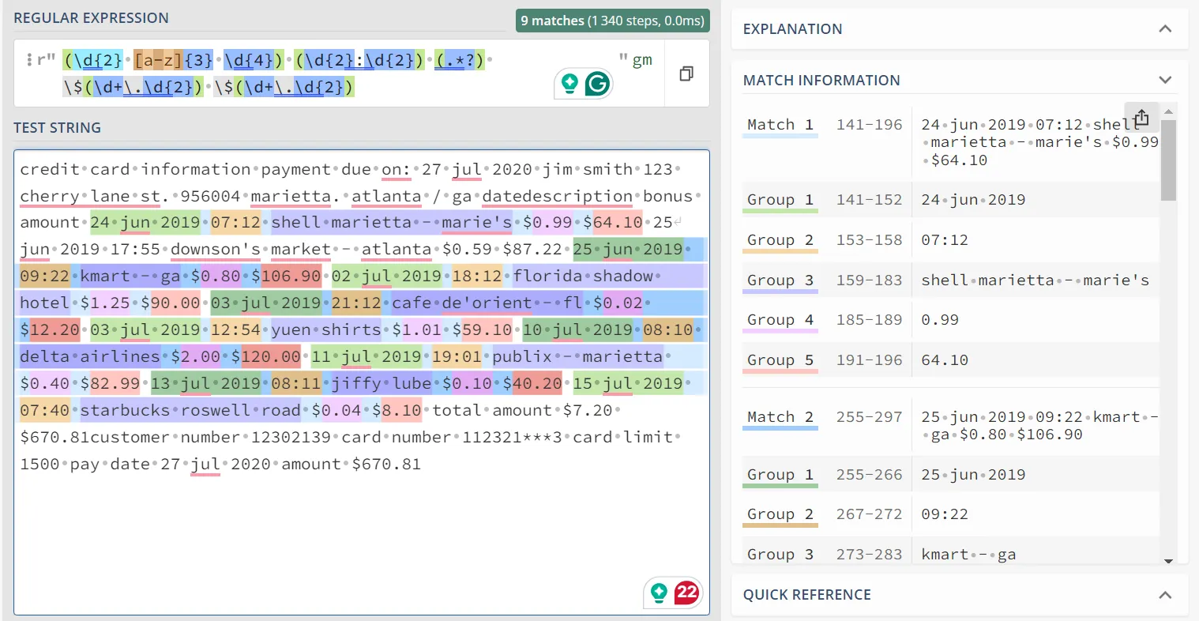Click 'downson's' in the test string
Viewport: 1199px width, 621px height.
coord(216,250)
